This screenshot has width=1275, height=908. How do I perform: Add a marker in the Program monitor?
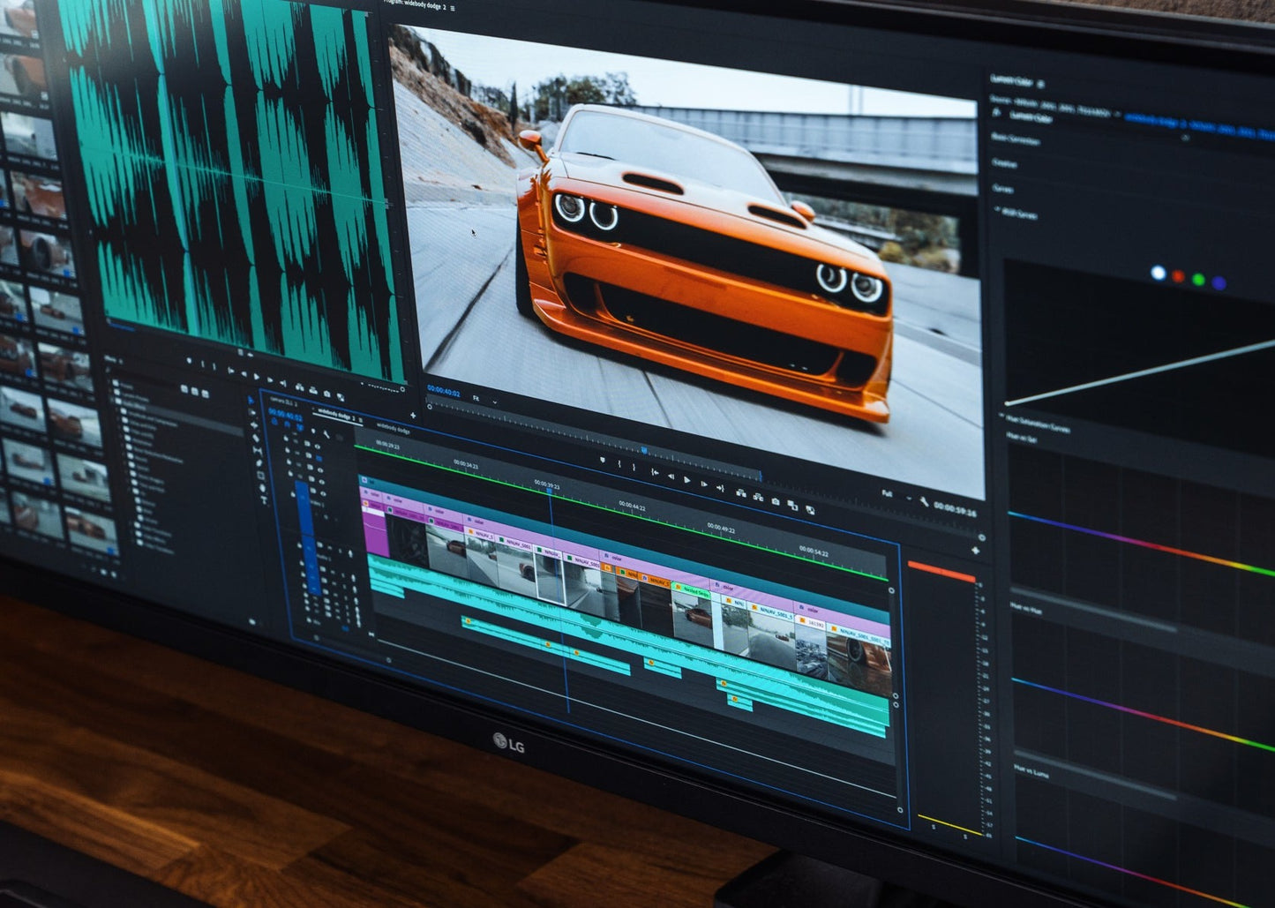603,460
